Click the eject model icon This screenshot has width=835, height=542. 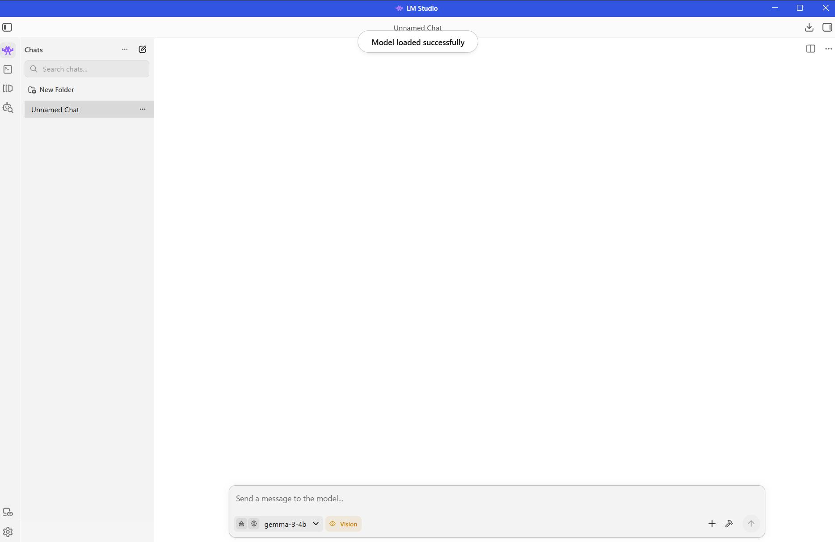tap(241, 524)
